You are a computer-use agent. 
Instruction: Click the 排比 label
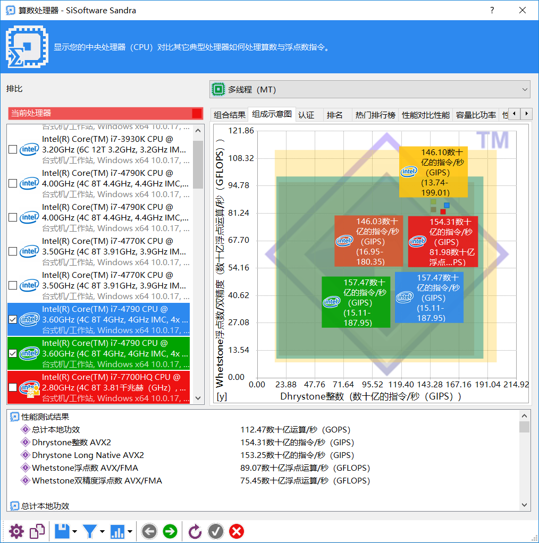click(14, 89)
